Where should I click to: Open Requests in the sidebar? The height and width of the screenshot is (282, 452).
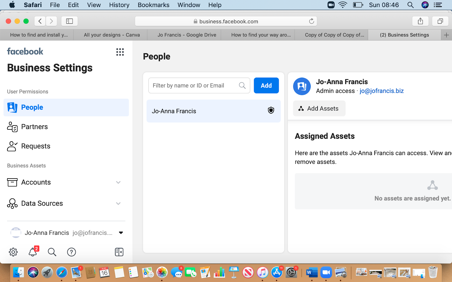66,146
